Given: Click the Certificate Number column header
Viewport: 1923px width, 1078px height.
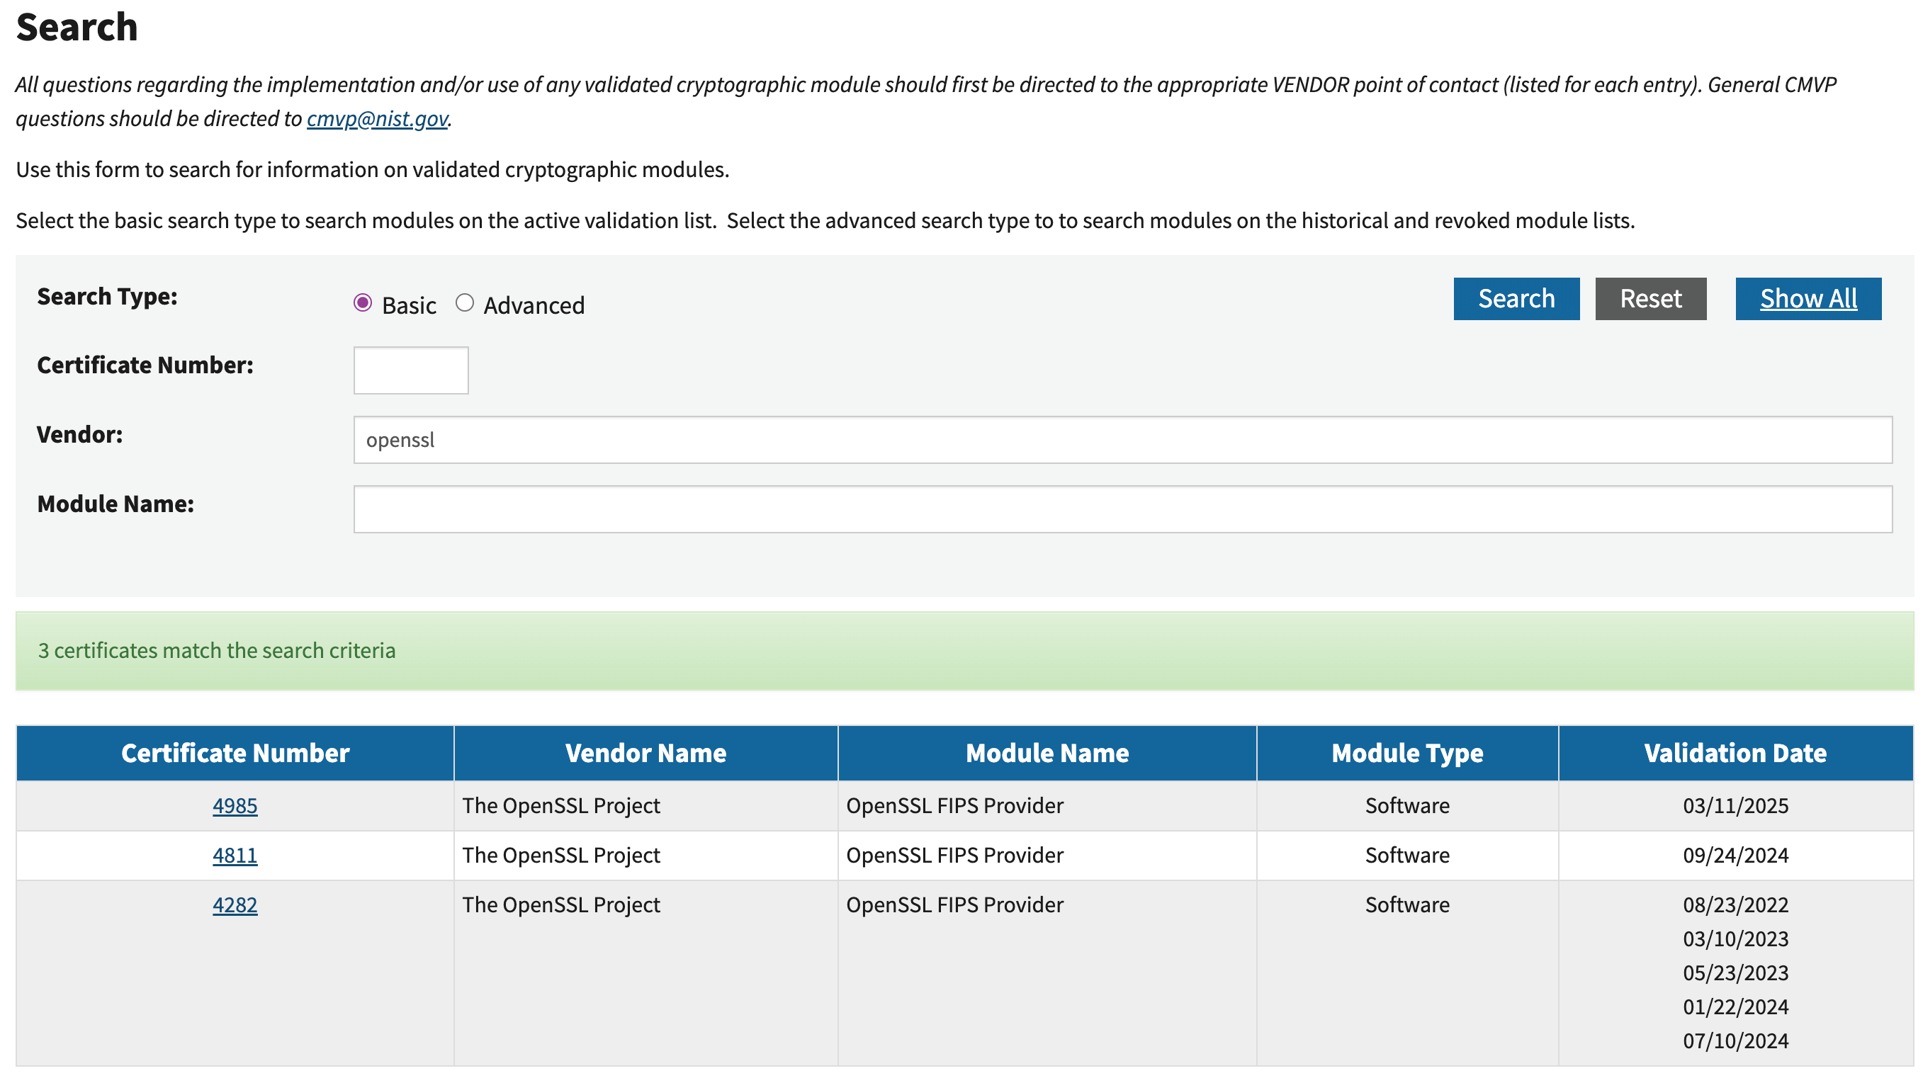Looking at the screenshot, I should [x=235, y=753].
